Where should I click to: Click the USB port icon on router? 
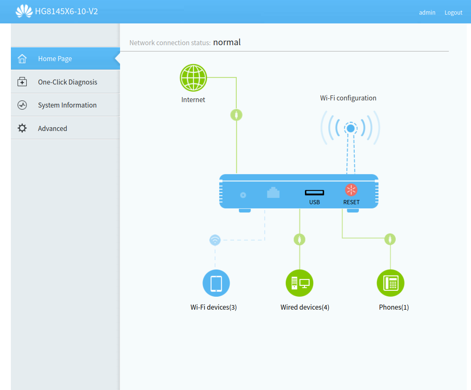click(315, 192)
